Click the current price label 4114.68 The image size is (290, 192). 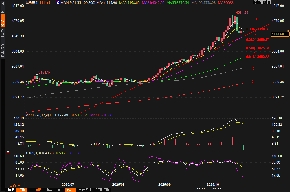point(280,34)
